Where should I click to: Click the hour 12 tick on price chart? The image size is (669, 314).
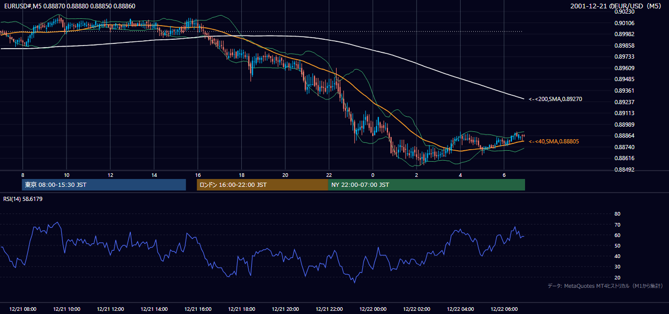[x=110, y=175]
